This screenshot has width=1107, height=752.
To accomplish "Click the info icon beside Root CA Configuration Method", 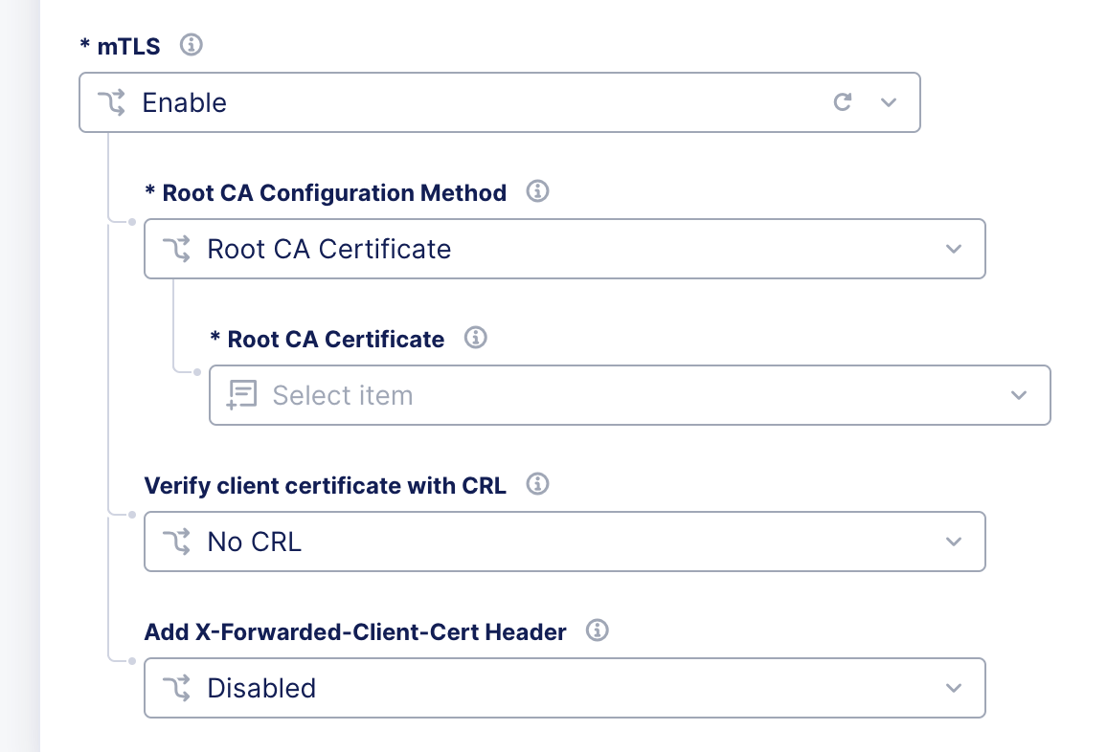I will click(537, 192).
